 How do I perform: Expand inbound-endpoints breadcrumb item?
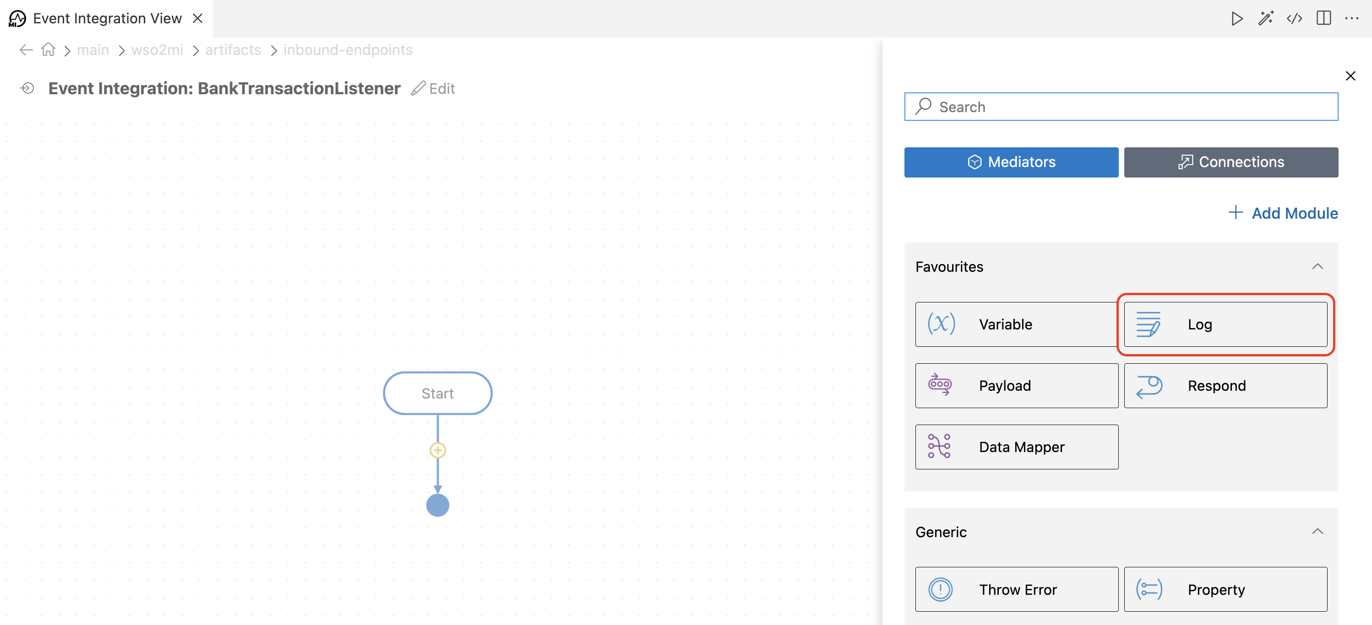(x=348, y=49)
